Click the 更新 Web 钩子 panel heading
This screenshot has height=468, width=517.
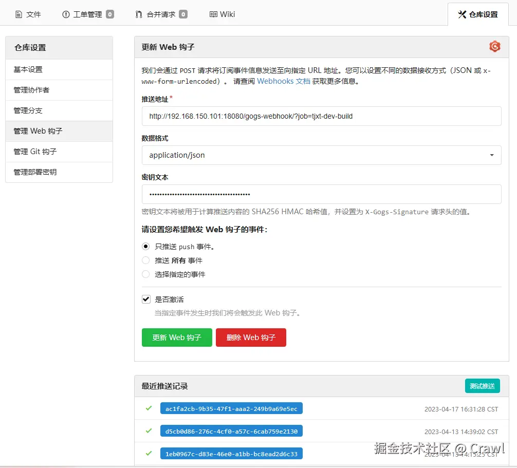tap(168, 47)
